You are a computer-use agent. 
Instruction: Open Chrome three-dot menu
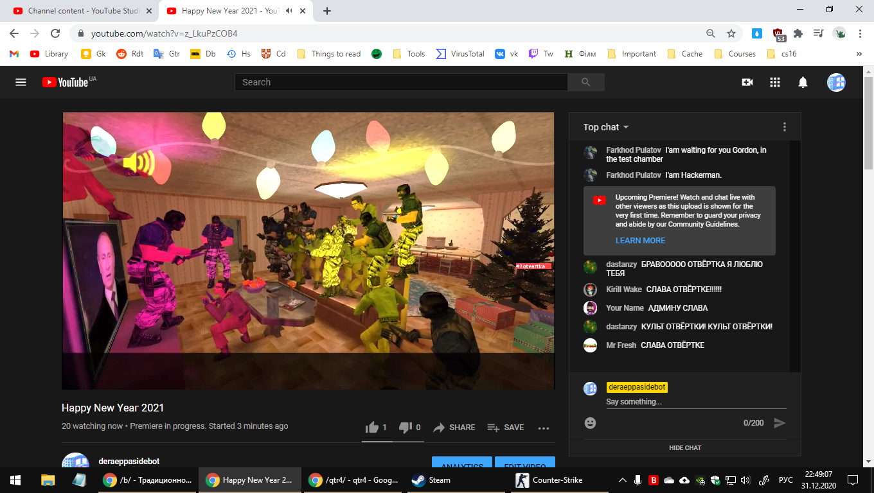860,33
